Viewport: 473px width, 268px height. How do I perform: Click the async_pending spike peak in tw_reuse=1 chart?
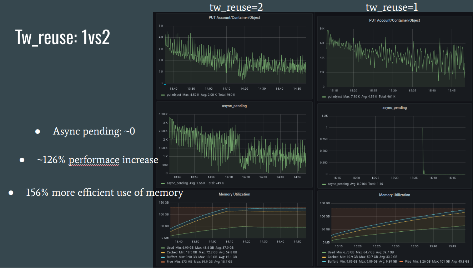(423, 128)
